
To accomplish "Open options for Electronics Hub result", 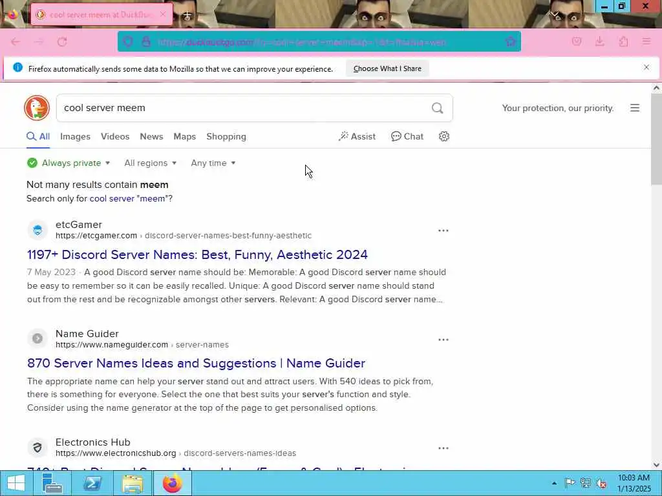I will click(x=443, y=448).
